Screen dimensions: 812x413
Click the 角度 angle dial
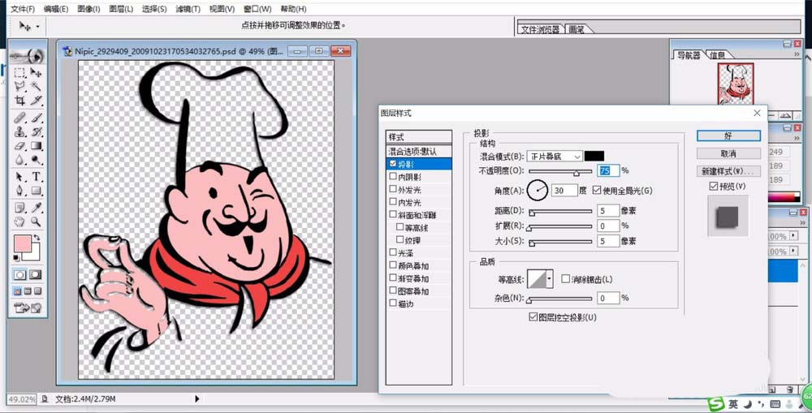(x=538, y=190)
